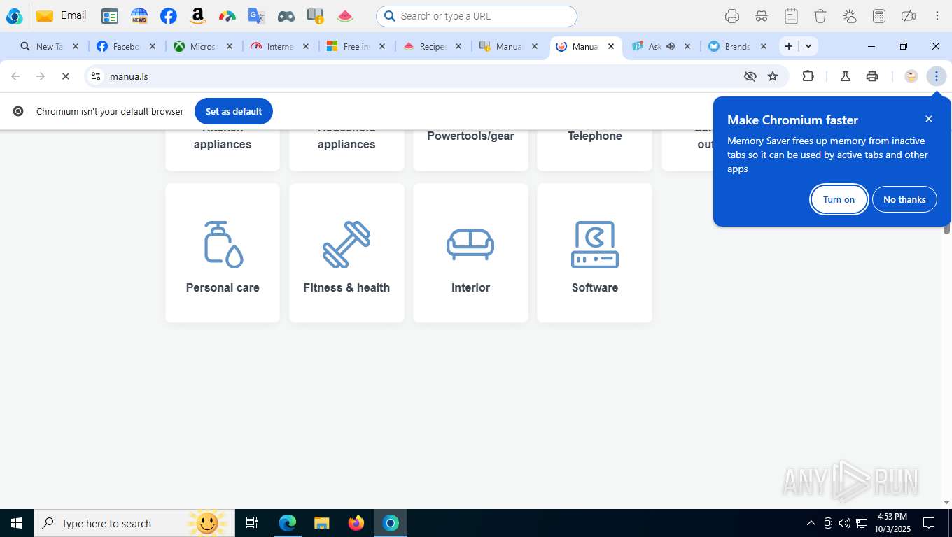Open the calculator icon
This screenshot has height=537, width=952.
(x=879, y=16)
